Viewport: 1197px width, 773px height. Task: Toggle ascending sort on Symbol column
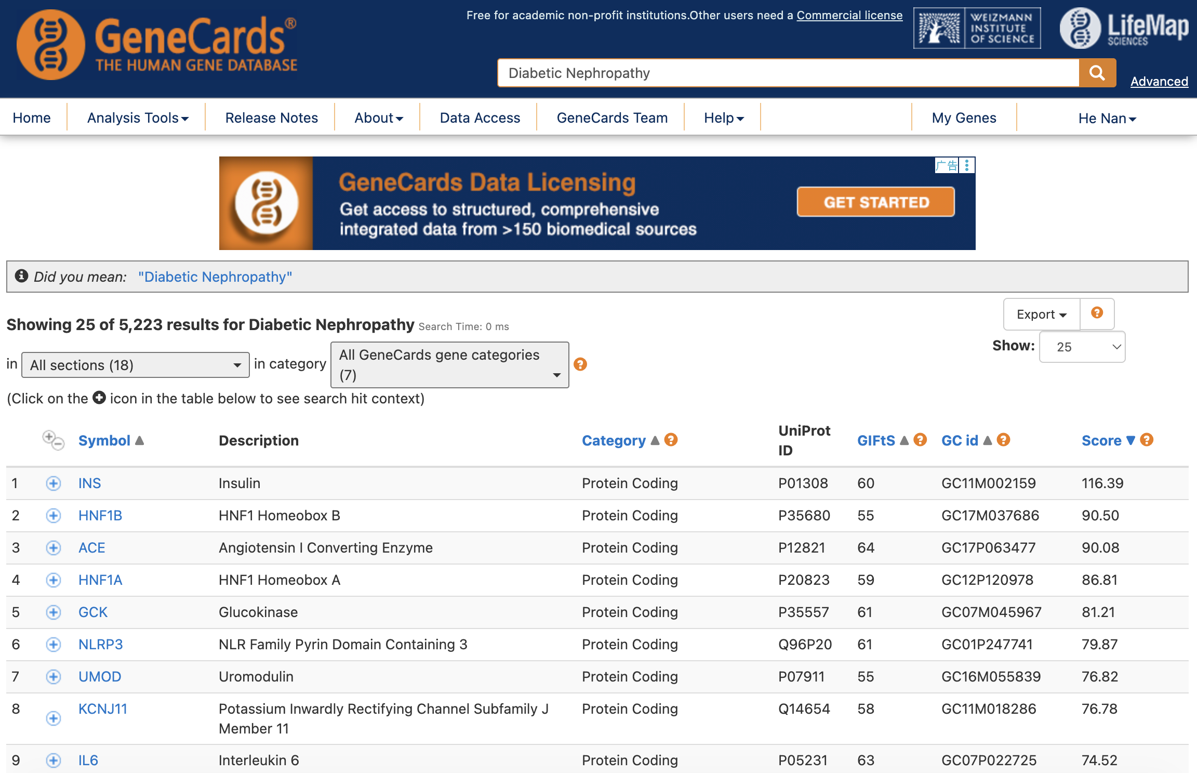pyautogui.click(x=139, y=439)
